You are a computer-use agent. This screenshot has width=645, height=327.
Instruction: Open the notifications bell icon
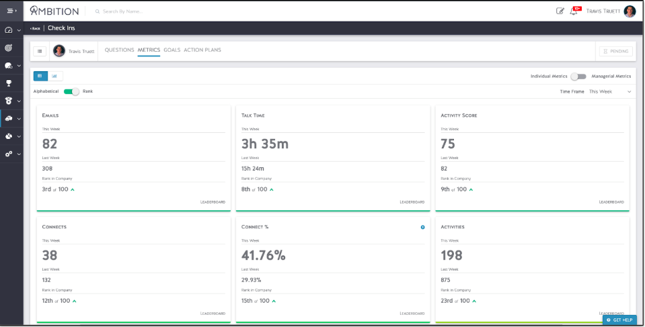pos(574,11)
